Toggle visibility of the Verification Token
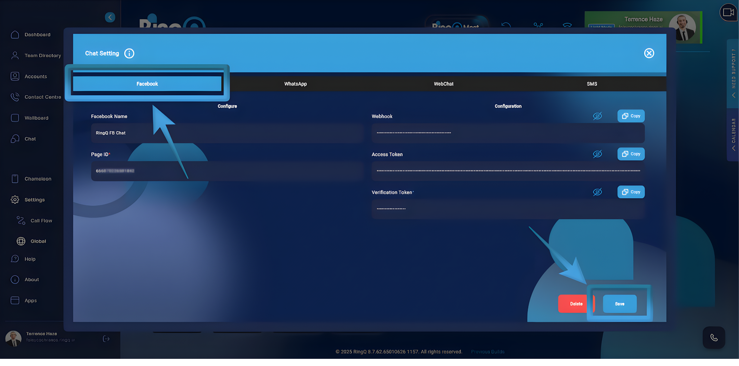The width and height of the screenshot is (739, 366). 597,192
